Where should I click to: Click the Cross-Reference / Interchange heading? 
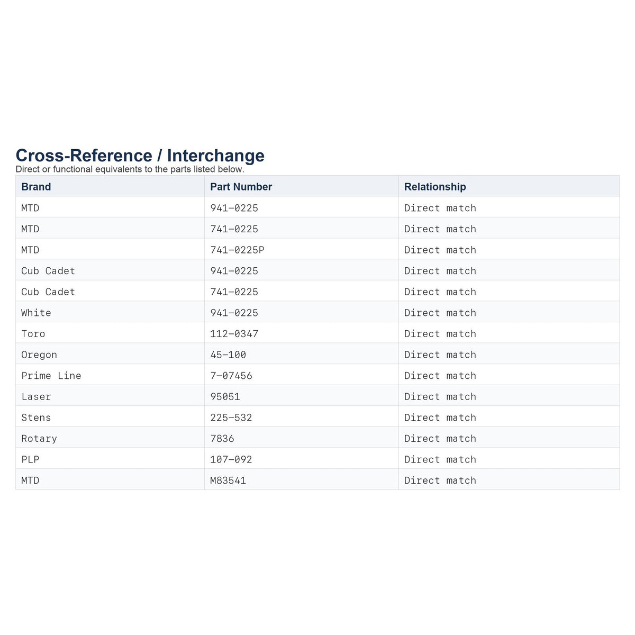pyautogui.click(x=140, y=156)
